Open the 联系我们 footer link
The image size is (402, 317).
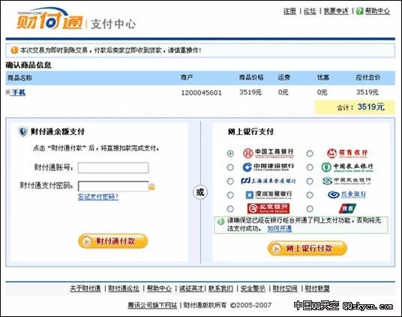[x=220, y=289]
